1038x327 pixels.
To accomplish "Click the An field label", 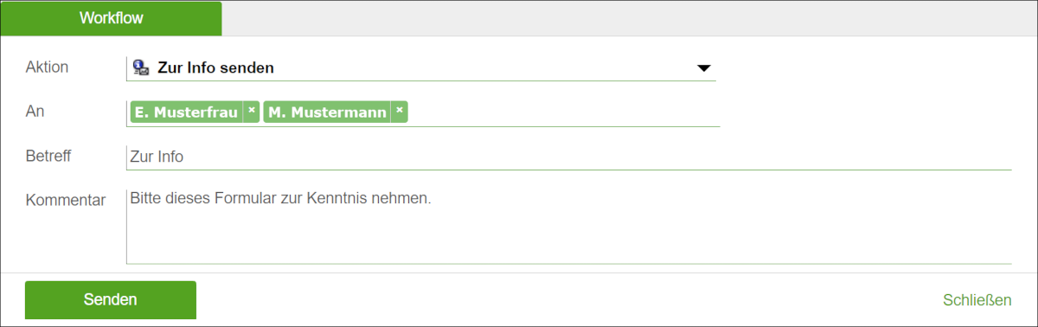I will pos(35,112).
